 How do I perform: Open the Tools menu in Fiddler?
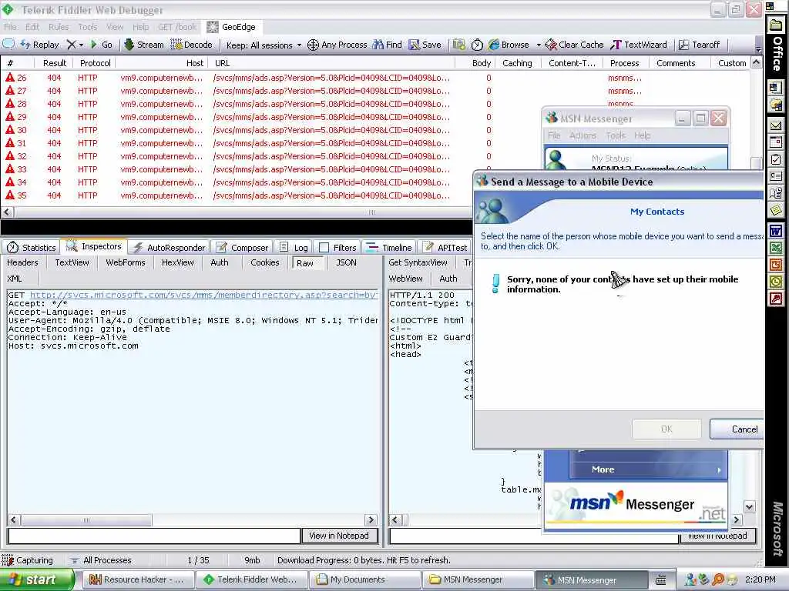(x=88, y=27)
